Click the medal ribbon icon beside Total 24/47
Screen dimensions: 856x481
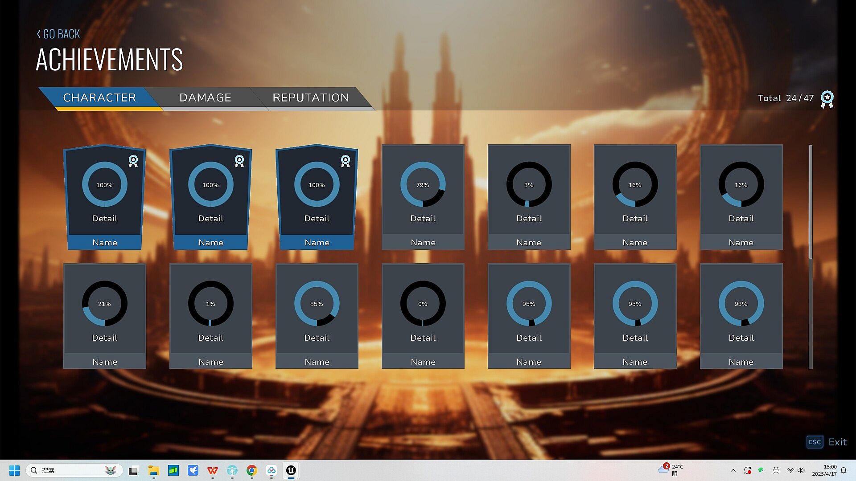coord(827,99)
